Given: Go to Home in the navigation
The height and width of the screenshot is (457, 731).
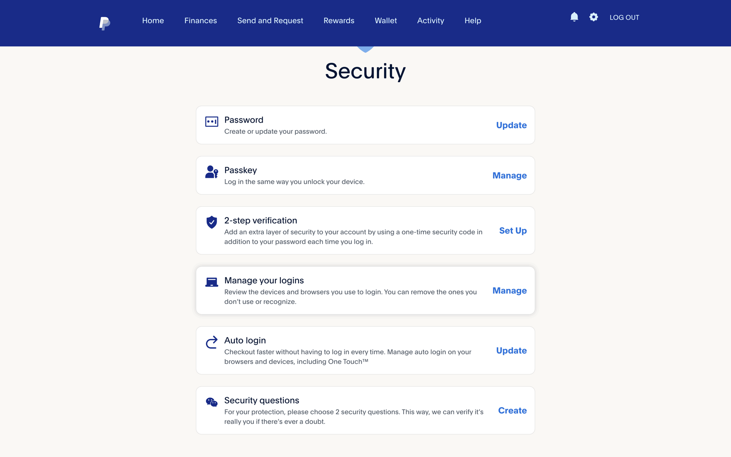Looking at the screenshot, I should (x=153, y=21).
